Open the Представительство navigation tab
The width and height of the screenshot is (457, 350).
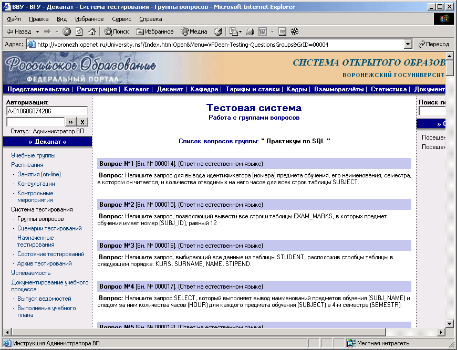[38, 89]
